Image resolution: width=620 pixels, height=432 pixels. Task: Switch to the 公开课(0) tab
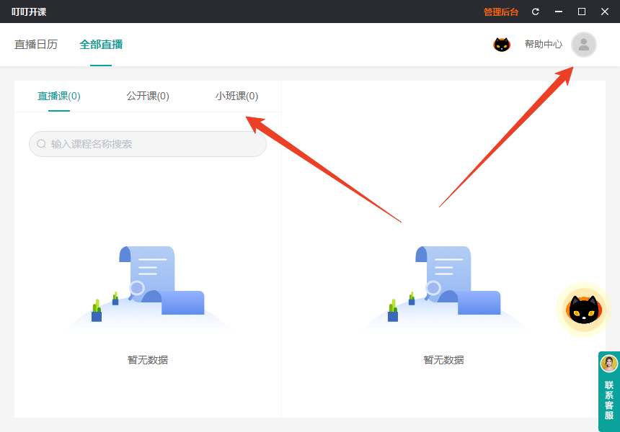147,95
